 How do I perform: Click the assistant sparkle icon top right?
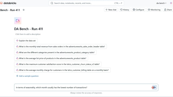171,3
